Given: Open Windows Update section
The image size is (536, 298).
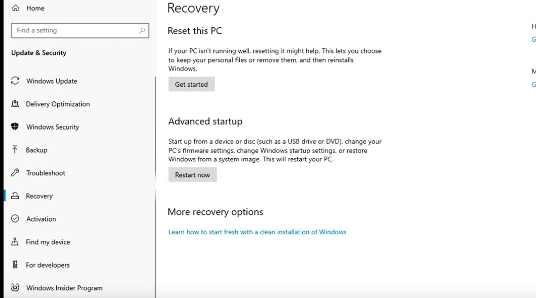Looking at the screenshot, I should point(52,81).
